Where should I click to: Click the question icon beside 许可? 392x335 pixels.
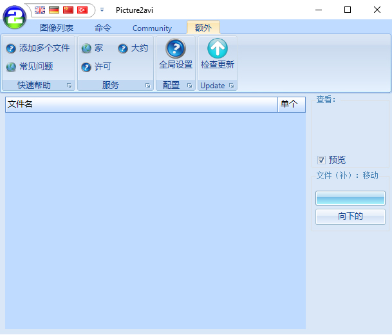click(x=86, y=67)
